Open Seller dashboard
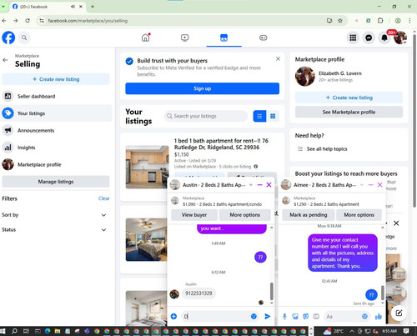Image resolution: width=417 pixels, height=336 pixels. (x=56, y=97)
